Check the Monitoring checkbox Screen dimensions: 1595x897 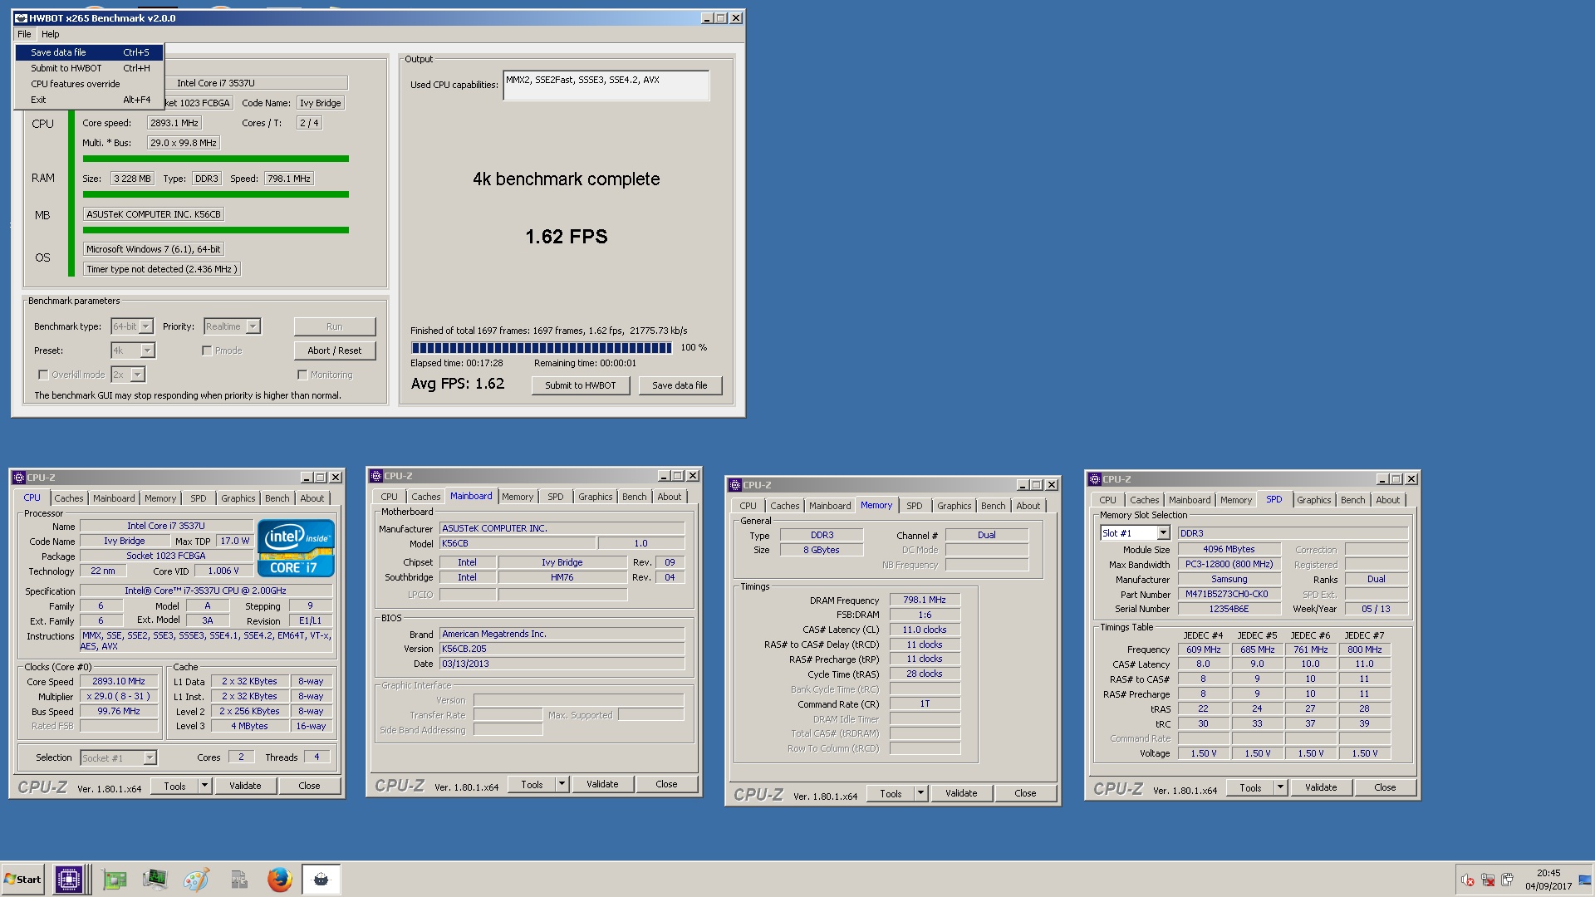(x=302, y=375)
